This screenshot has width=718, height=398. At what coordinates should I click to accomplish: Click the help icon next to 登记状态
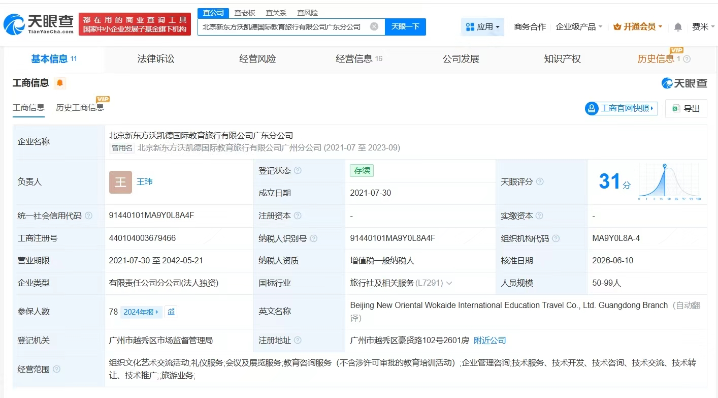(x=298, y=170)
